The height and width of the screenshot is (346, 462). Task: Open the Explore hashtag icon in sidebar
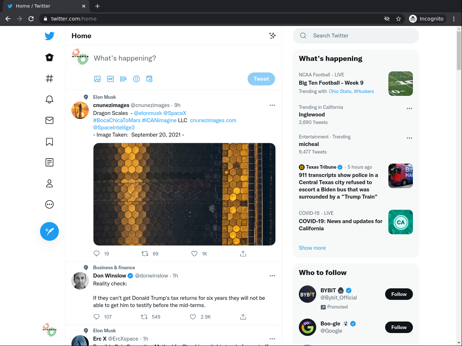49,78
